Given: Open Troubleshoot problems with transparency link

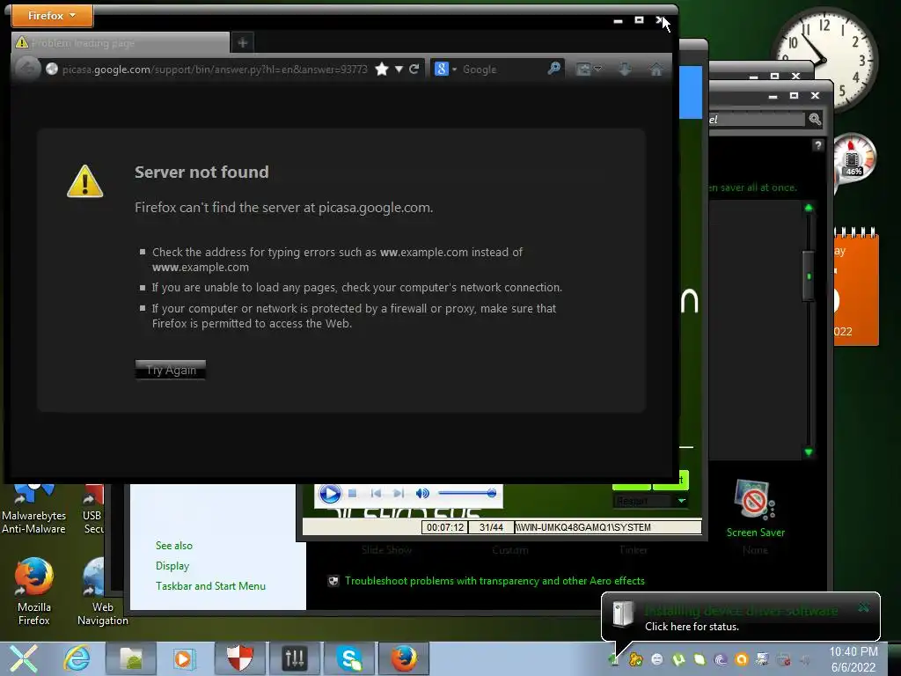Looking at the screenshot, I should pyautogui.click(x=494, y=581).
